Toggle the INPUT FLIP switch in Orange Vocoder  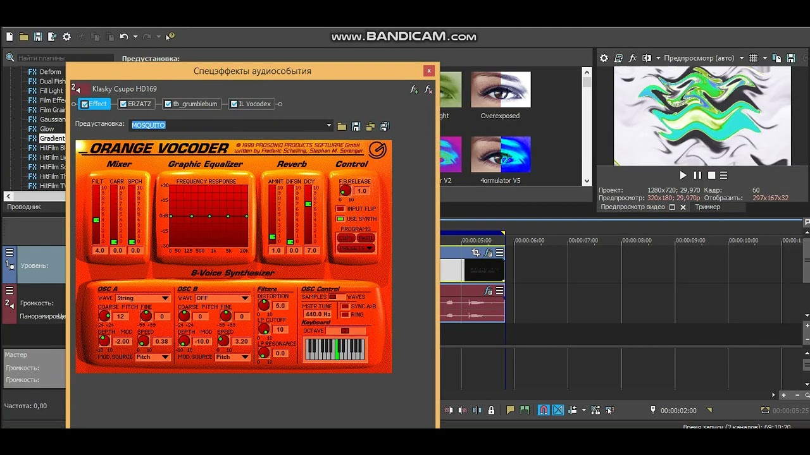(x=340, y=209)
